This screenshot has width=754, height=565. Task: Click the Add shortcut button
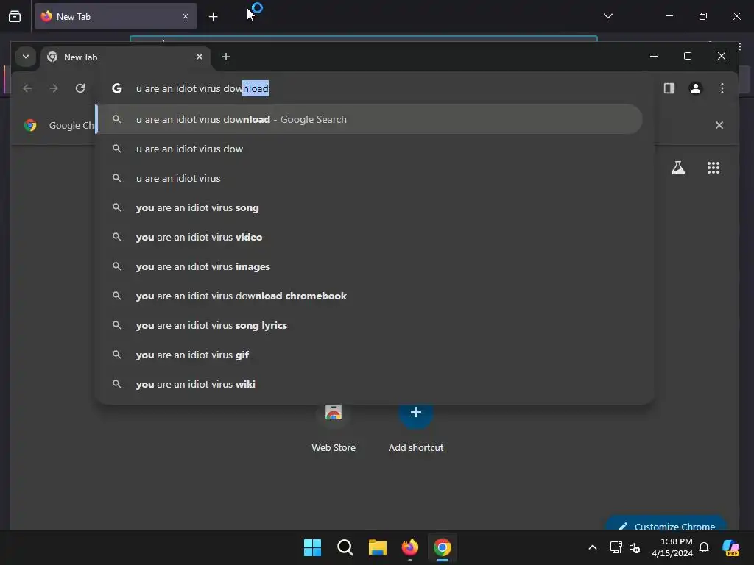click(x=416, y=429)
